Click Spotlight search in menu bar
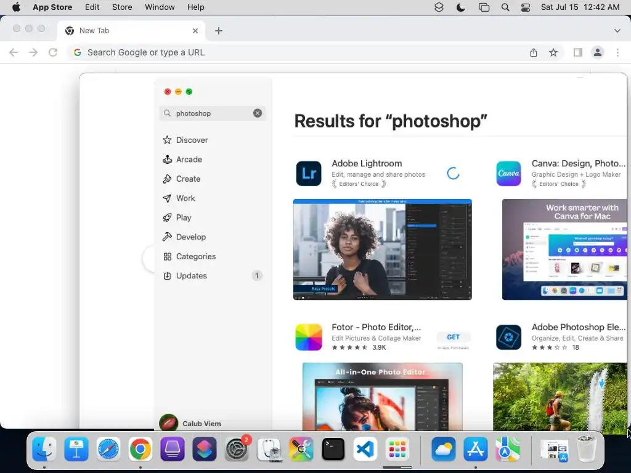The image size is (631, 473). pos(505,7)
